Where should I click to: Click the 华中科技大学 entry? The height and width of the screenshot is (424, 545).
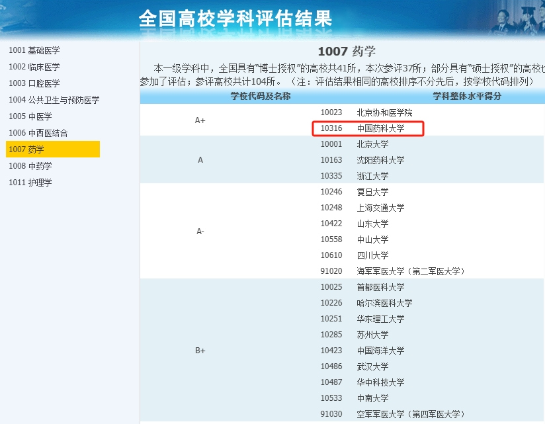[x=380, y=382]
